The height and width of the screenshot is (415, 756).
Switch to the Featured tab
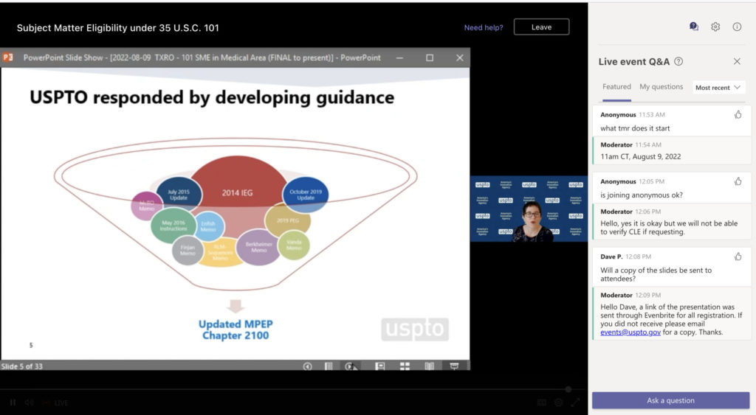click(616, 87)
